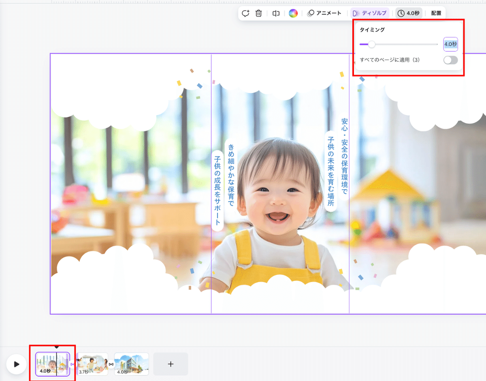Click the timeline playhead marker above first thumbnail
This screenshot has width=486, height=381.
click(57, 347)
